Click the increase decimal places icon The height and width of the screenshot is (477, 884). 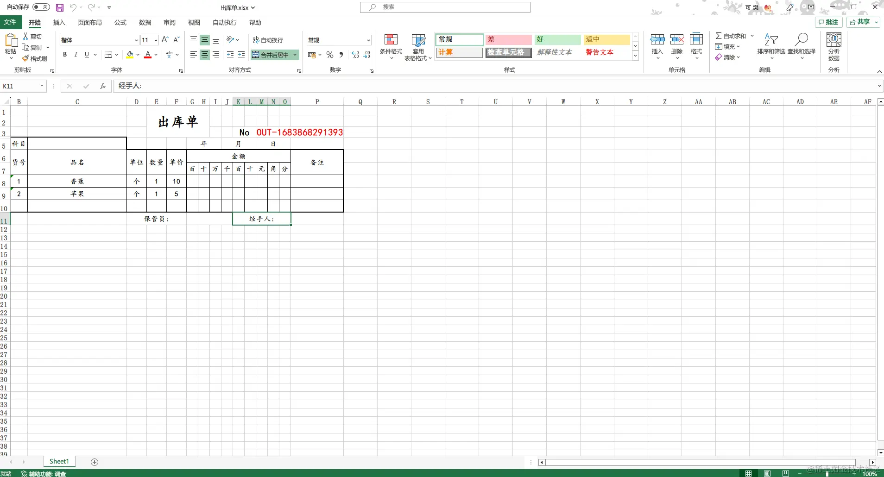[x=355, y=55]
